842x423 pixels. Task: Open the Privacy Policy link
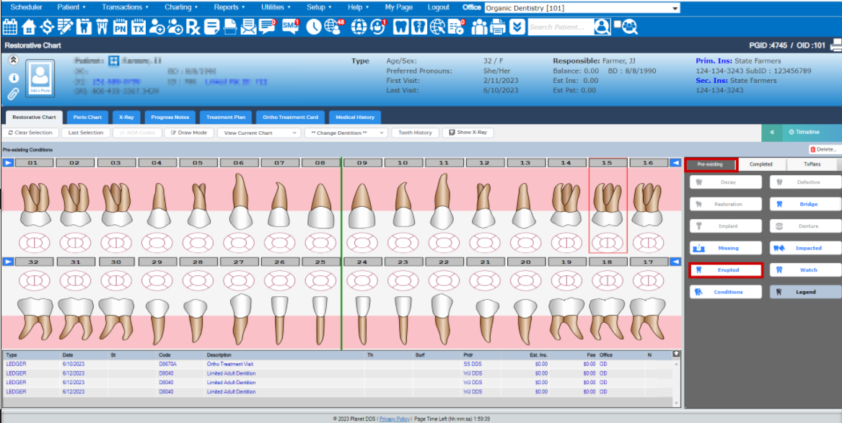tap(395, 419)
